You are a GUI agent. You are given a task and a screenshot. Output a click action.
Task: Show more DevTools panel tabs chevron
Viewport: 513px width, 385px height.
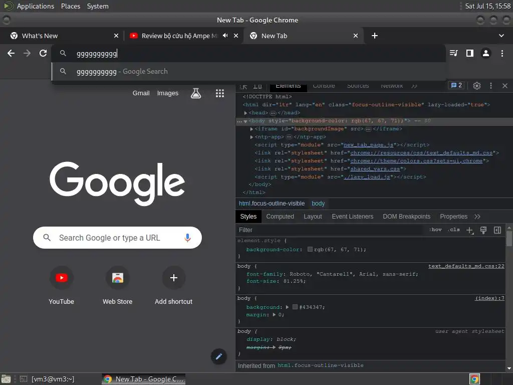[x=414, y=86]
